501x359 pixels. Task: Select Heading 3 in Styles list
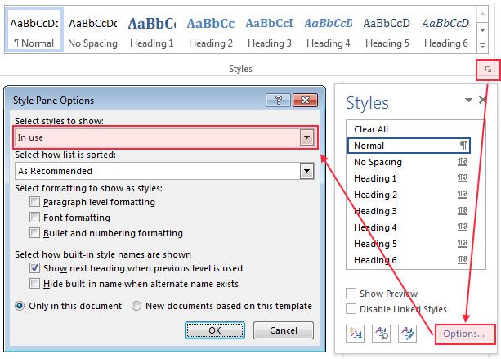(x=375, y=211)
